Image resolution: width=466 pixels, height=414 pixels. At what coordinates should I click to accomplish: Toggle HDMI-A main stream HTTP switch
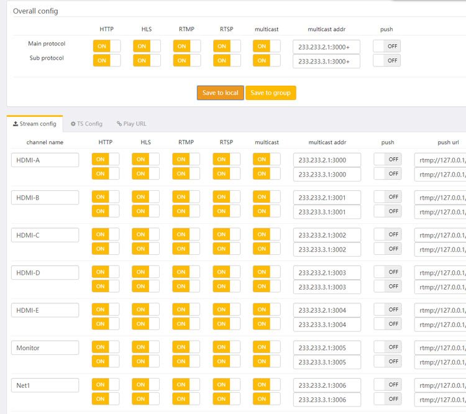tap(106, 159)
